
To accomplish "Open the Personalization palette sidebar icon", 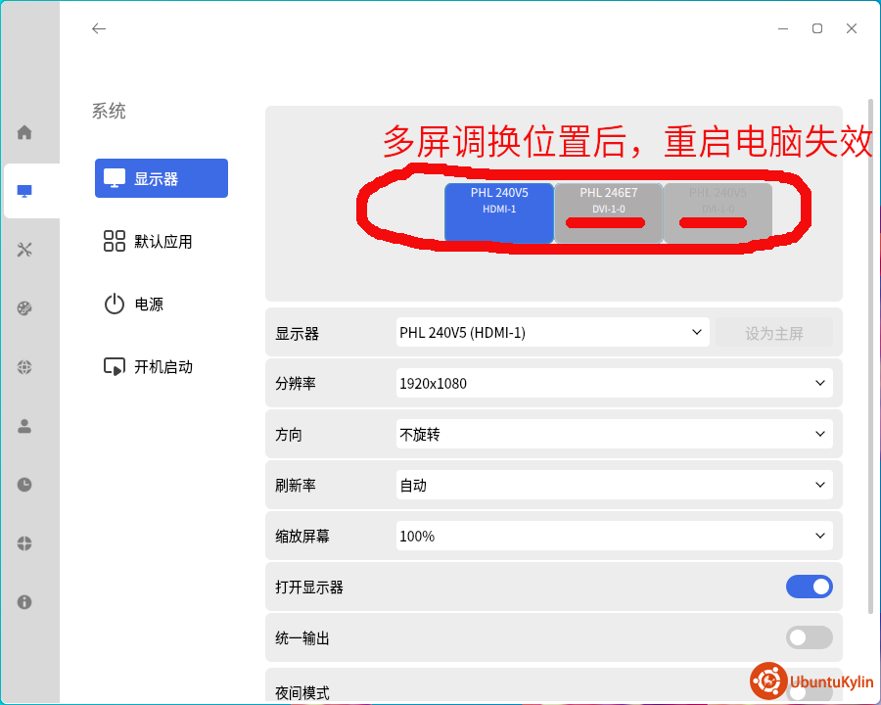I will click(x=24, y=308).
